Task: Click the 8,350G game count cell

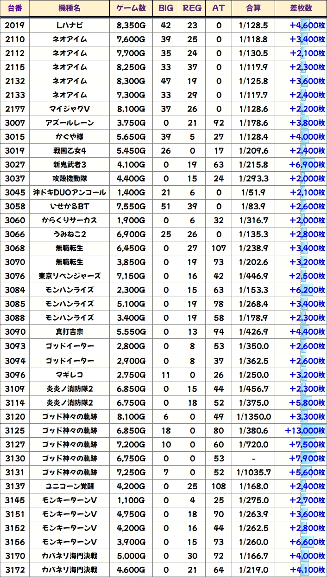Action: (131, 26)
